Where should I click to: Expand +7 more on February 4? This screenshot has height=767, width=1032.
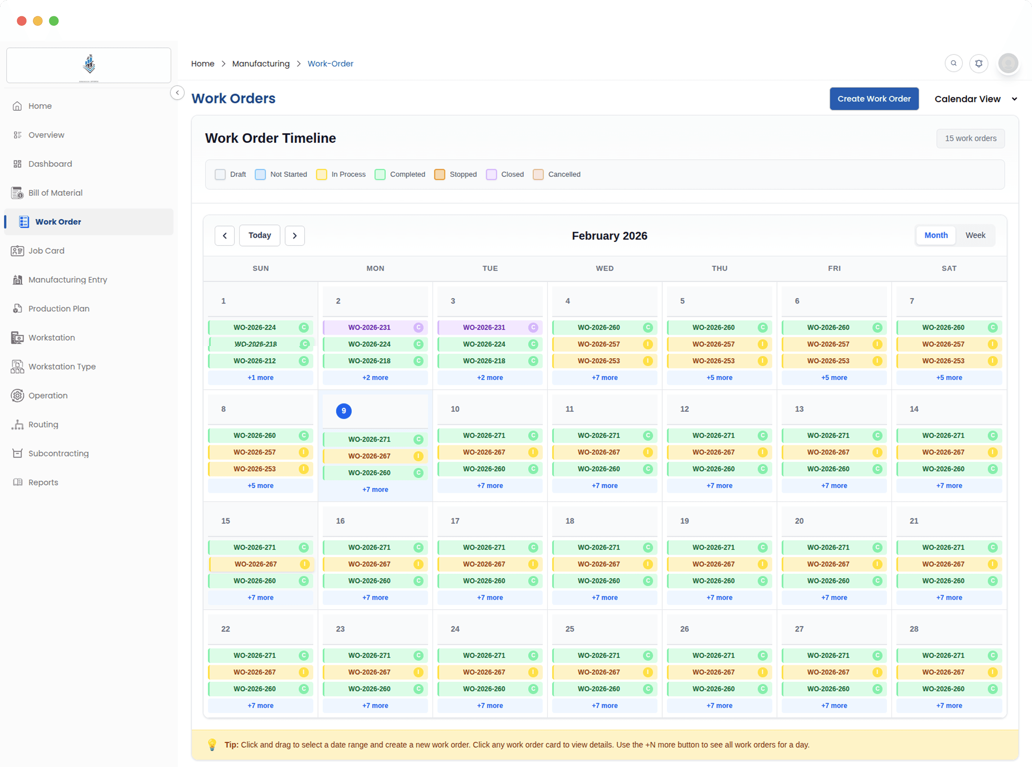pyautogui.click(x=604, y=378)
